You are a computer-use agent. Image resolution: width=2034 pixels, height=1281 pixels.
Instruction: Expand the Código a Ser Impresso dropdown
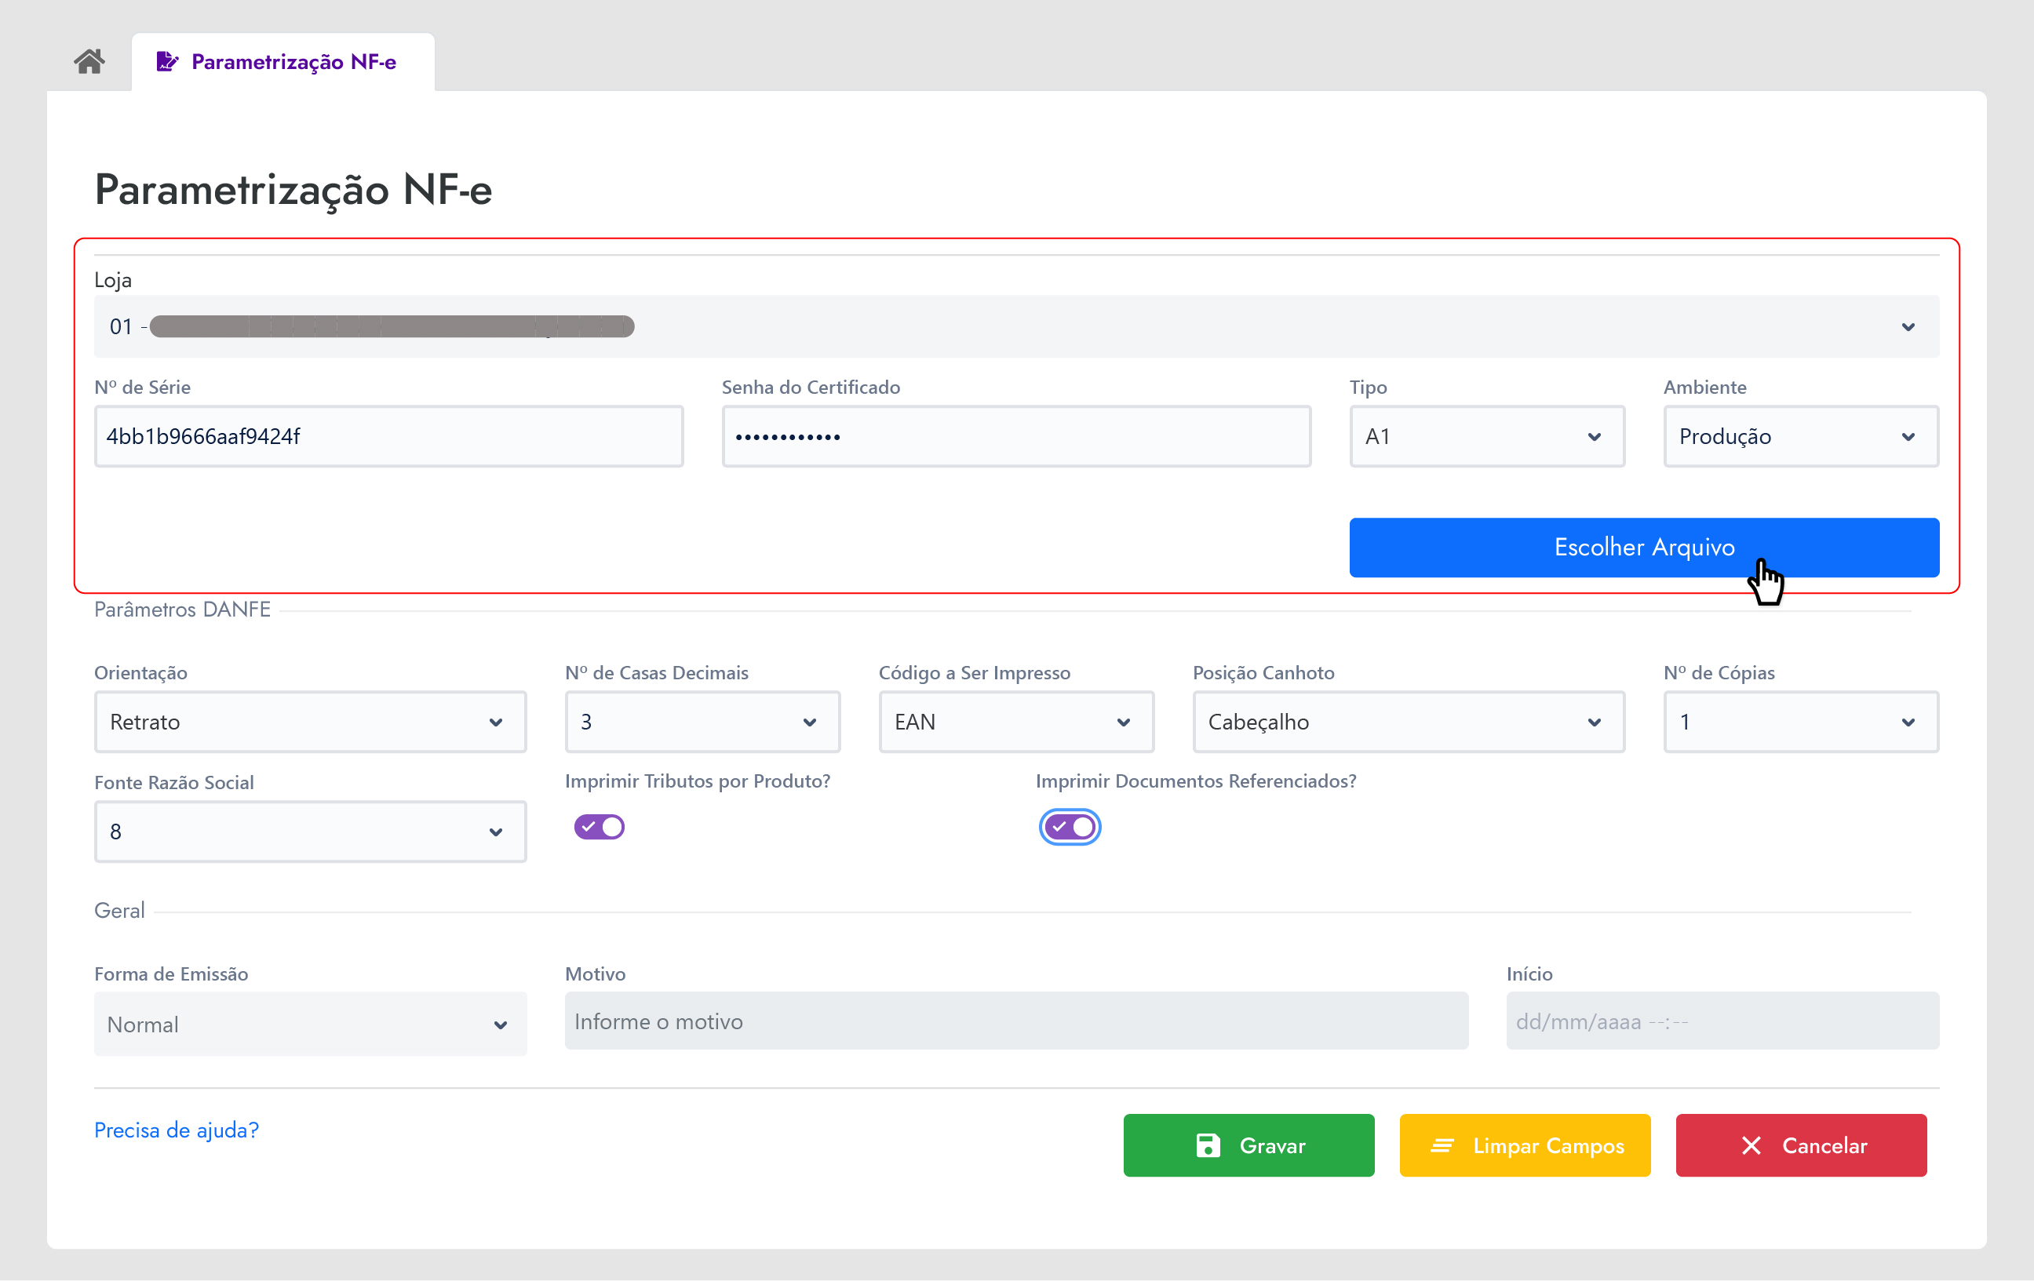(1015, 722)
